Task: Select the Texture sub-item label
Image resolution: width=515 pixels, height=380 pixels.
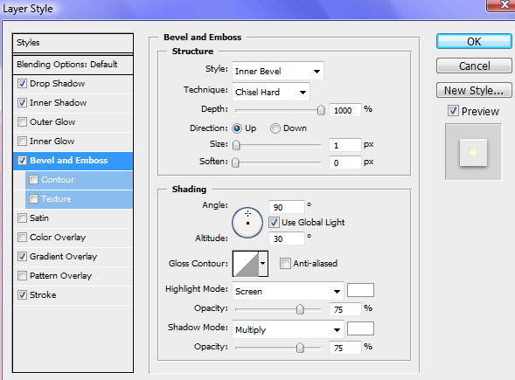Action: [x=56, y=199]
